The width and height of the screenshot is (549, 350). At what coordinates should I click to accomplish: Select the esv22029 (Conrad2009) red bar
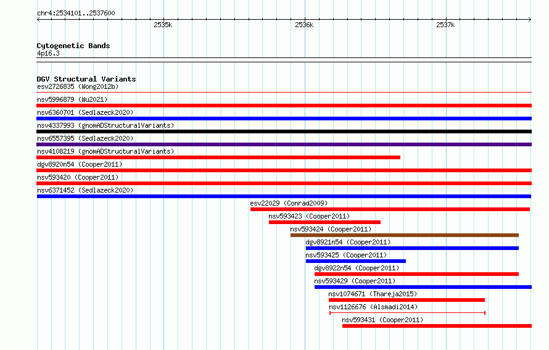(x=390, y=209)
